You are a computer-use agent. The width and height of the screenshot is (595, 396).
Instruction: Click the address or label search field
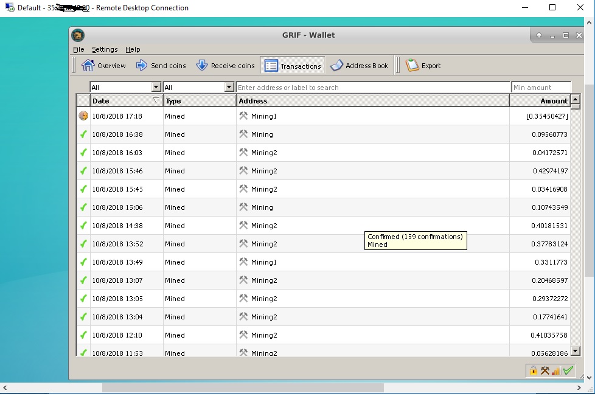tap(372, 88)
